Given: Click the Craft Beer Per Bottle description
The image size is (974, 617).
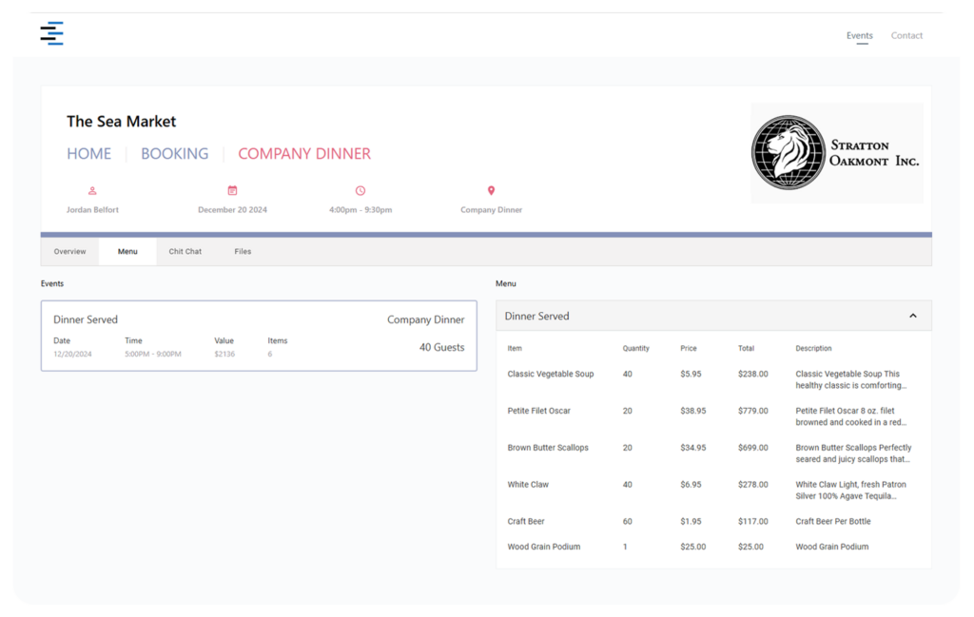Looking at the screenshot, I should [x=833, y=521].
